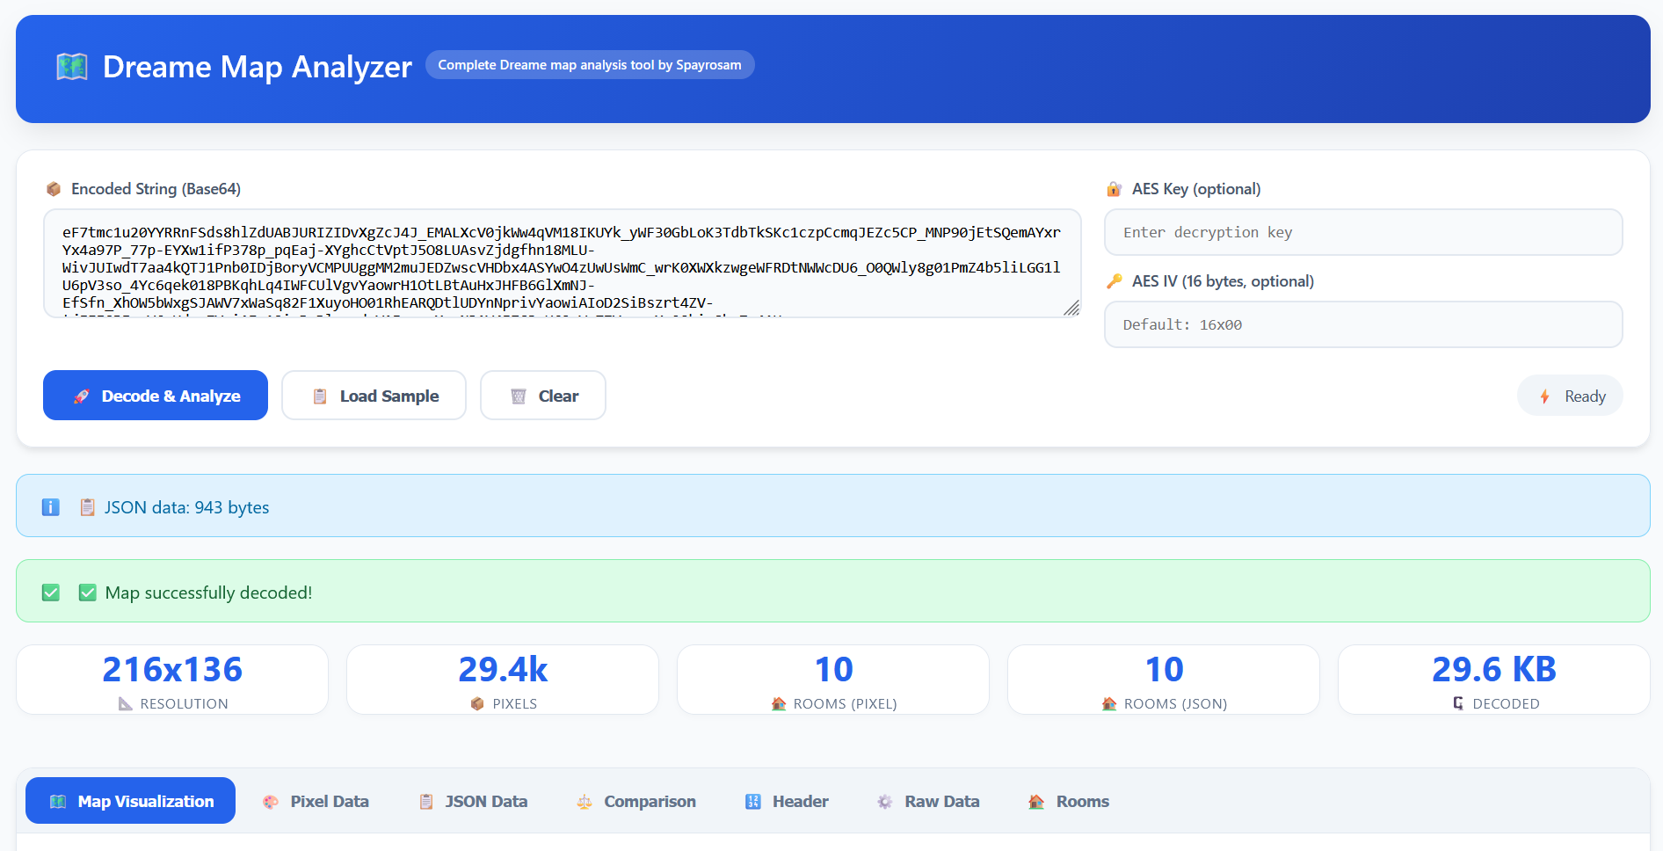Focus the Encoded String Base64 textarea
Screen dimensions: 1663x851
coord(563,263)
